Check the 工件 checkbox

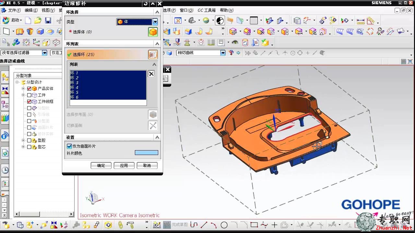click(29, 95)
